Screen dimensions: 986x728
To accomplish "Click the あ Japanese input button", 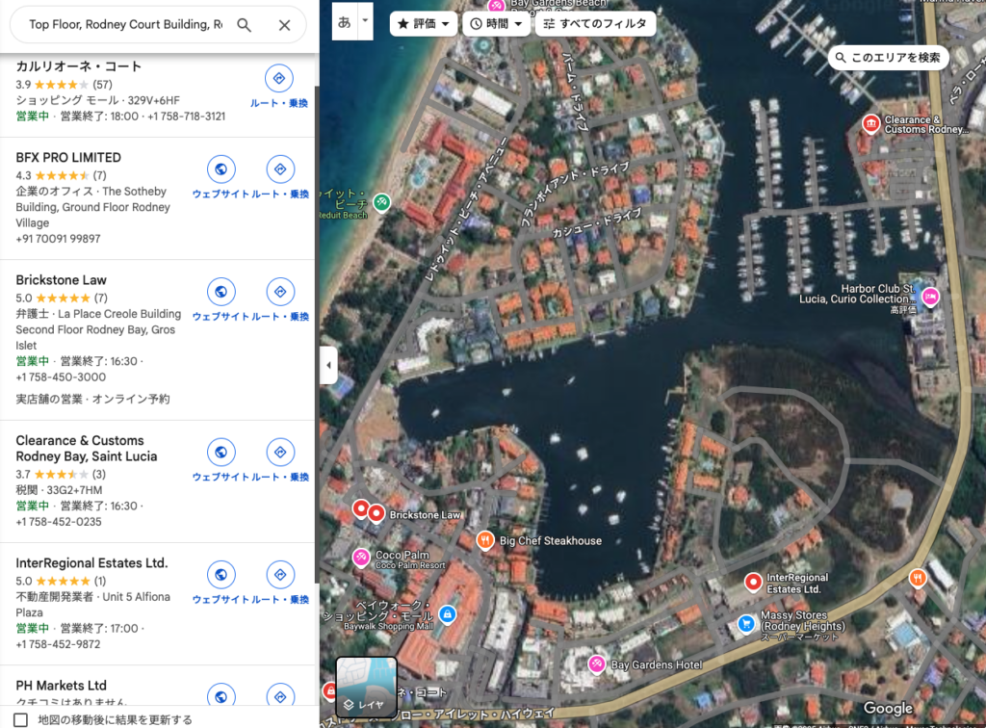I will click(x=345, y=23).
